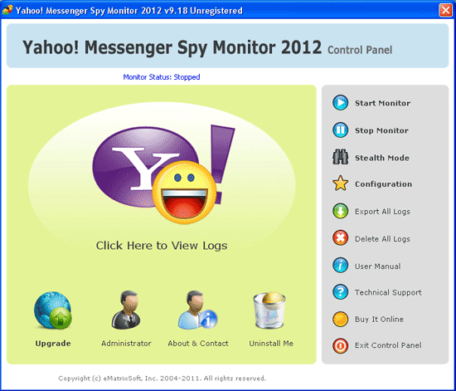
Task: Click the red power Exit Control Panel icon
Action: [340, 345]
